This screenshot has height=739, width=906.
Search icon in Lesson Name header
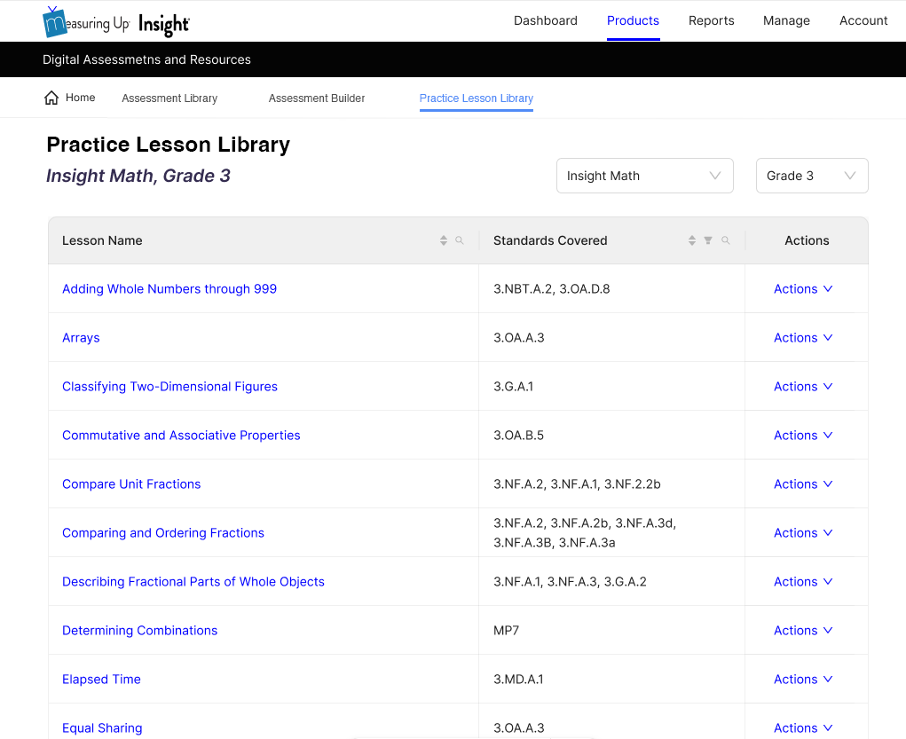[x=460, y=240]
